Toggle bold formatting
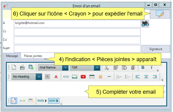Screen dimensions: 173x112 pyautogui.click(x=143, y=67)
